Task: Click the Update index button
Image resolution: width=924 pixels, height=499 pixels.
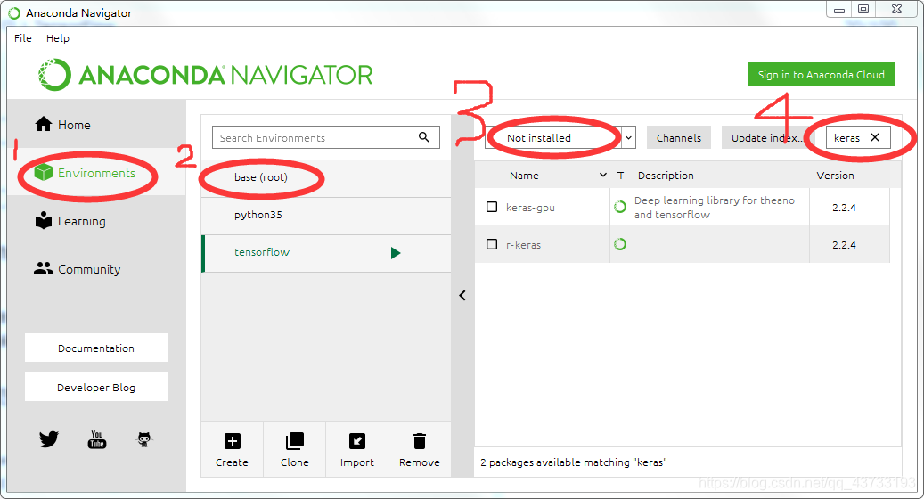Action: point(766,138)
